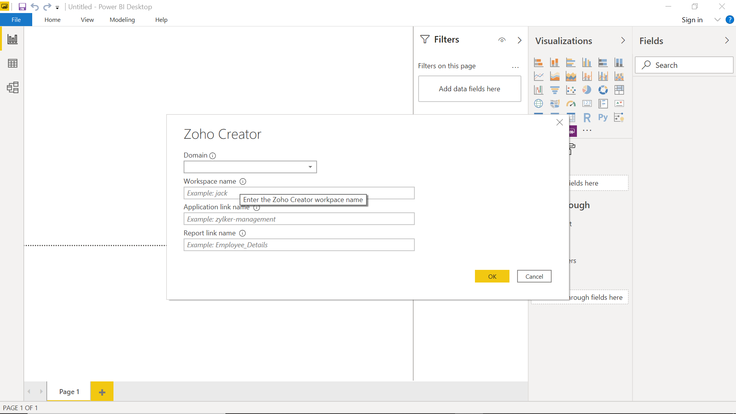Select the pie chart visual
Screen dimensions: 736x414
587,90
